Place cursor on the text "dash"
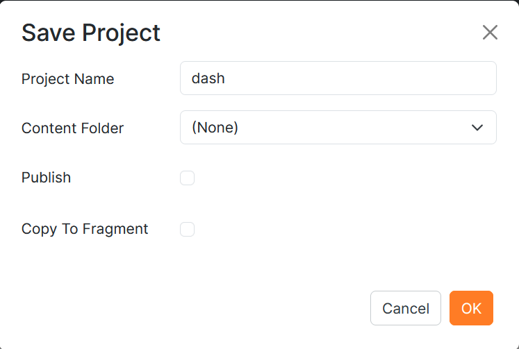This screenshot has width=519, height=349. [x=208, y=78]
